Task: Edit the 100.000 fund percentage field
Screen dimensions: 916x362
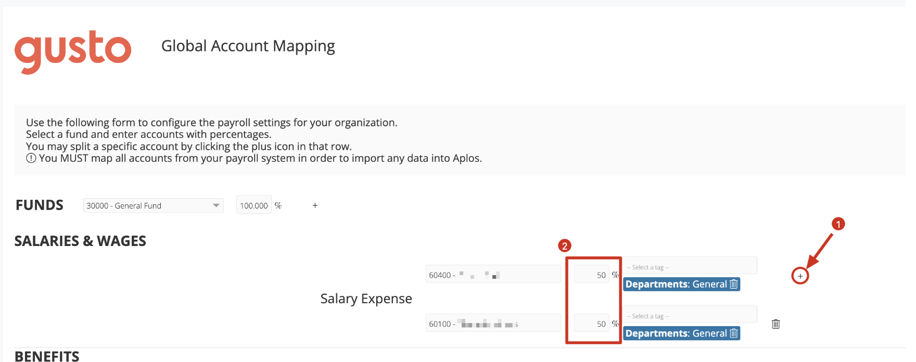Action: (x=254, y=205)
